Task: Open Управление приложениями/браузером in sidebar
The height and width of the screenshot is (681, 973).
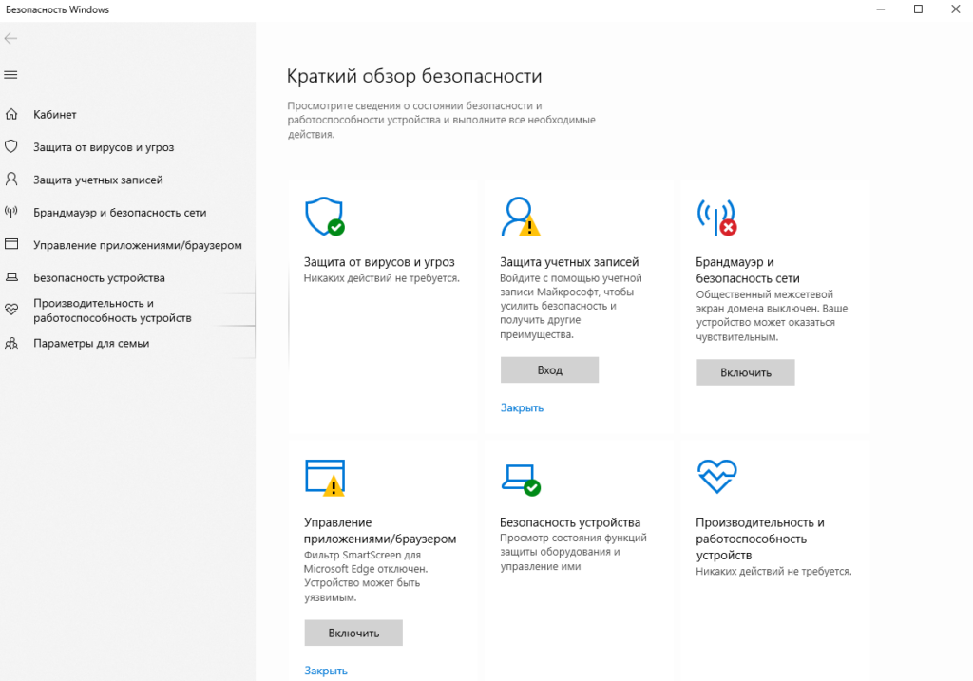Action: coord(138,246)
